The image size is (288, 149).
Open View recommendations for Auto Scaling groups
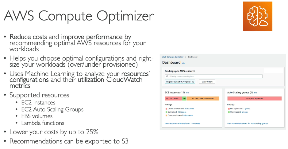248,124
